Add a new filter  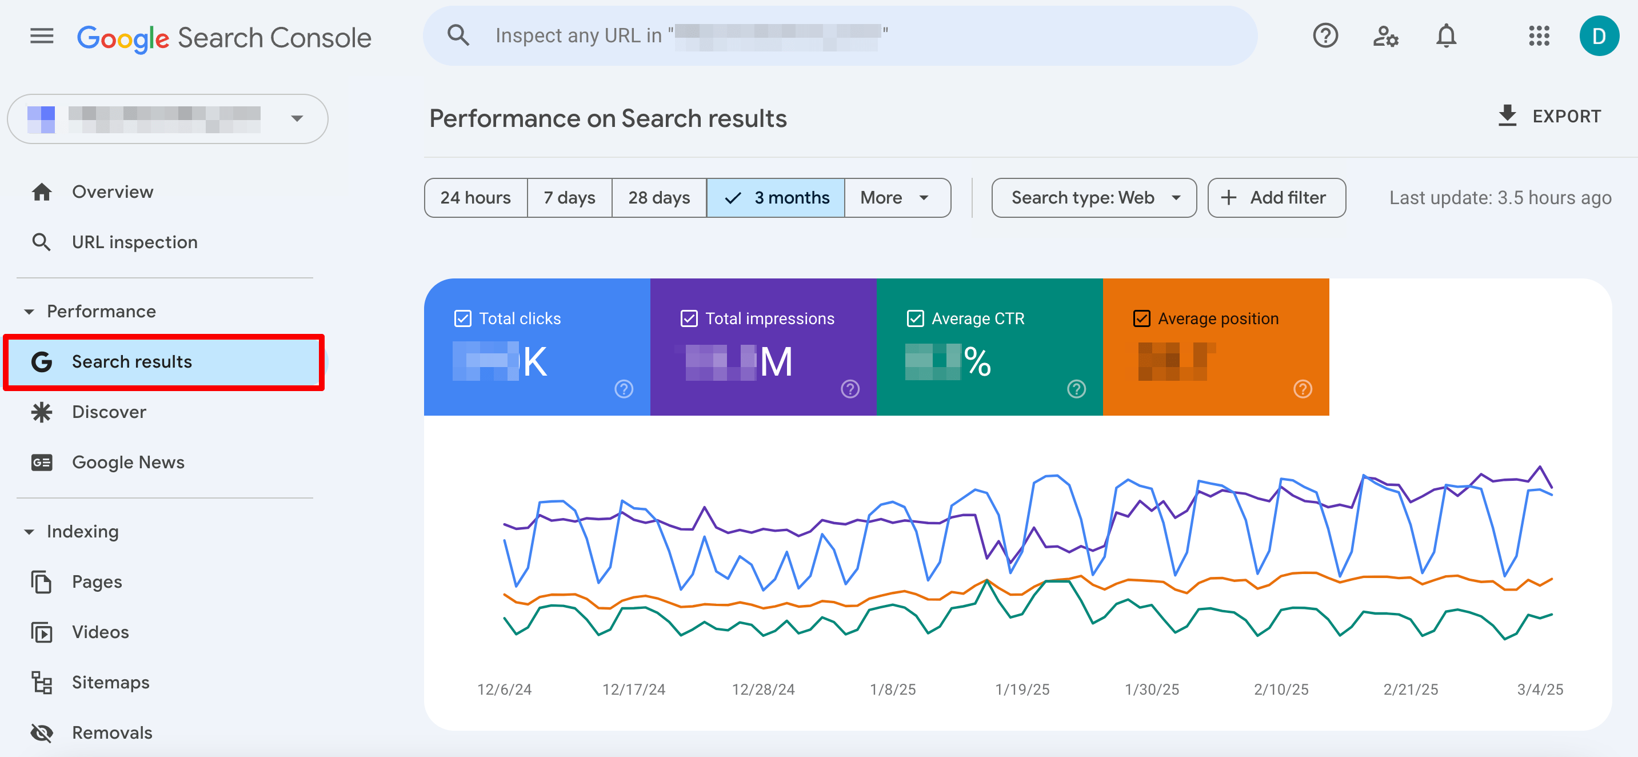tap(1276, 198)
